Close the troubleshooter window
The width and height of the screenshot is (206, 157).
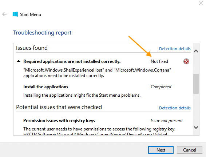(x=201, y=3)
